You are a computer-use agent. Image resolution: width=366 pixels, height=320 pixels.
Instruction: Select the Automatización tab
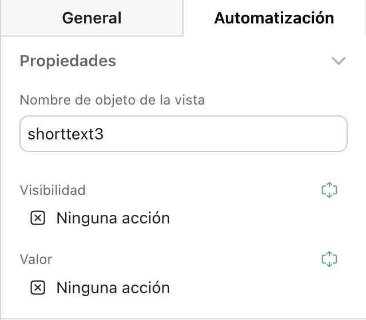click(x=274, y=18)
